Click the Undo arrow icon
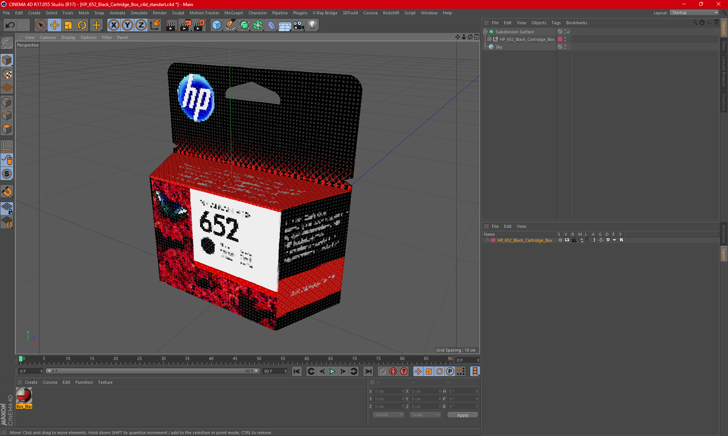Image resolution: width=728 pixels, height=436 pixels. pos(10,25)
